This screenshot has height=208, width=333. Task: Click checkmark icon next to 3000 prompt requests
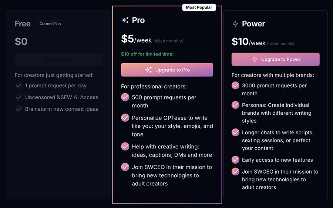235,85
